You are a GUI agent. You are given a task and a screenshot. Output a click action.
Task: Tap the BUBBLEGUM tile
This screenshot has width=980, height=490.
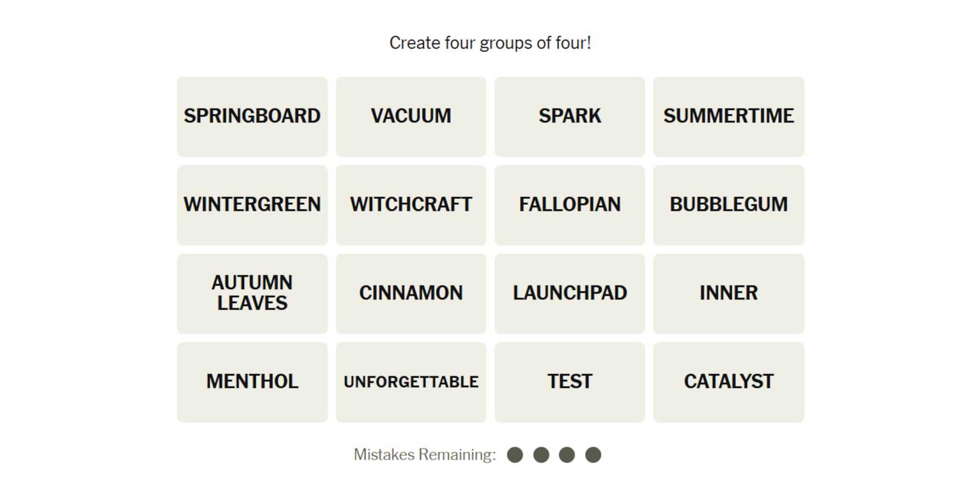[x=728, y=205]
